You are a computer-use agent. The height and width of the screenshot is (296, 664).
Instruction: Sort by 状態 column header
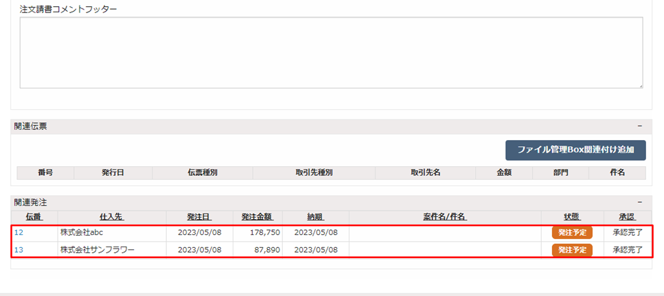click(572, 217)
